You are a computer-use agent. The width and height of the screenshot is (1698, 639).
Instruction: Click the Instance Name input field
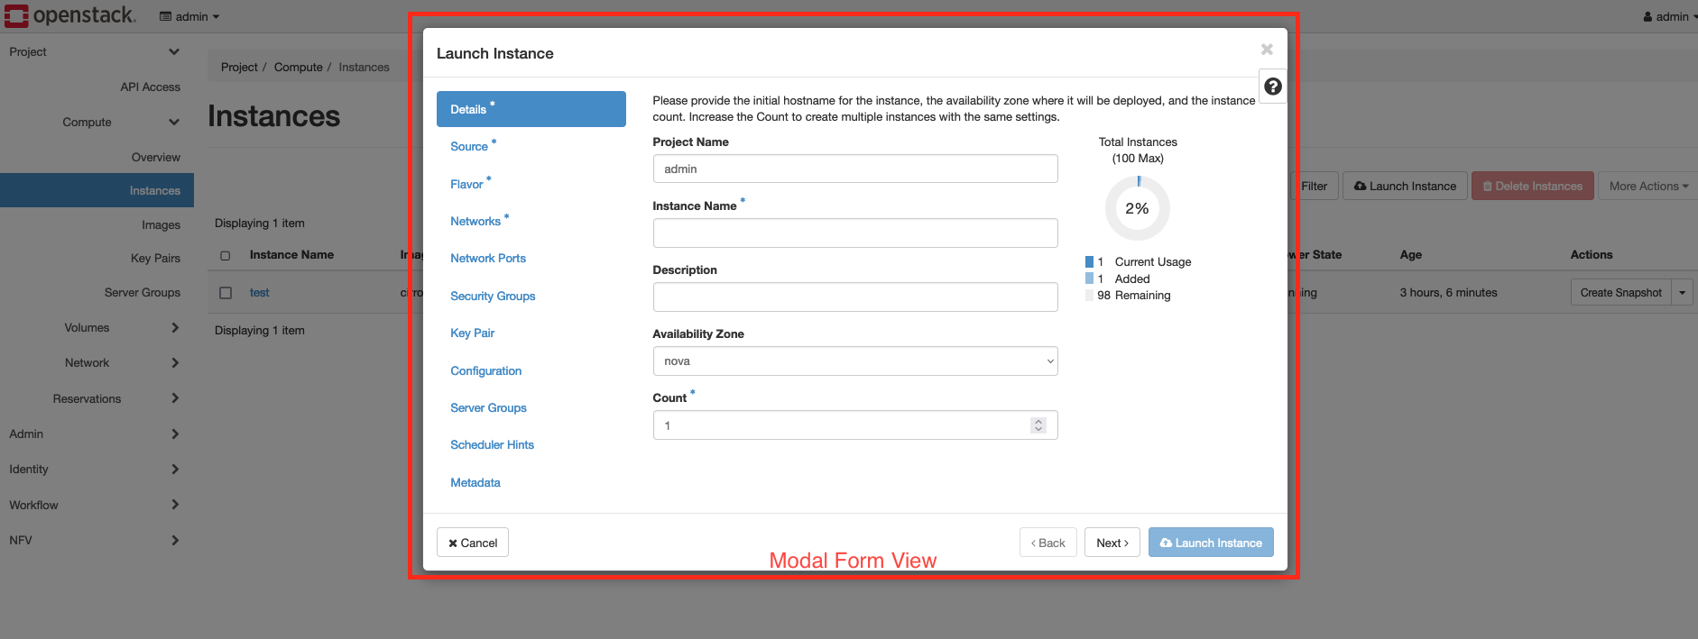854,233
